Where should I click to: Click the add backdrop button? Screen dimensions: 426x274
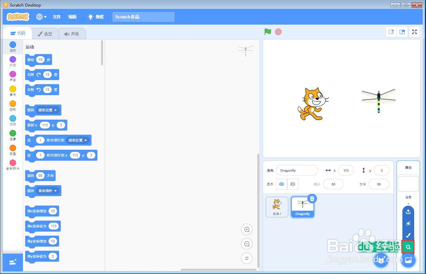point(408,260)
